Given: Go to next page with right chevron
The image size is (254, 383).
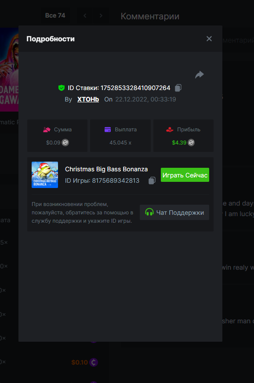Looking at the screenshot, I should click(101, 16).
